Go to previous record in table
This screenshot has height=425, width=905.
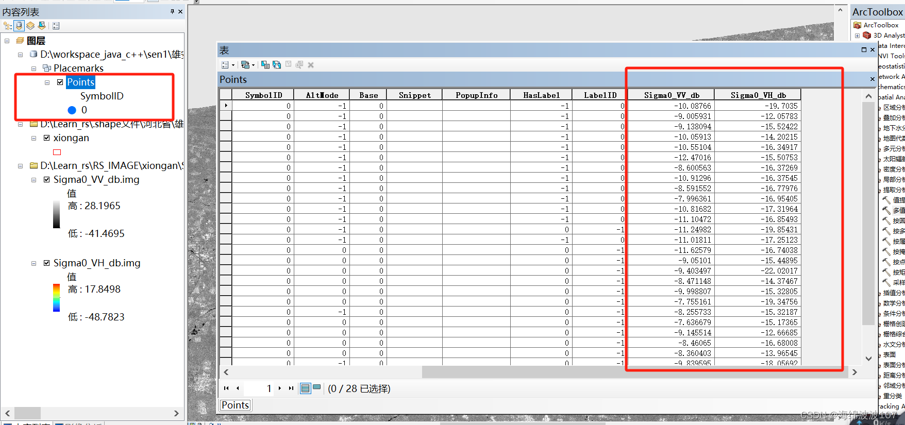(x=238, y=388)
